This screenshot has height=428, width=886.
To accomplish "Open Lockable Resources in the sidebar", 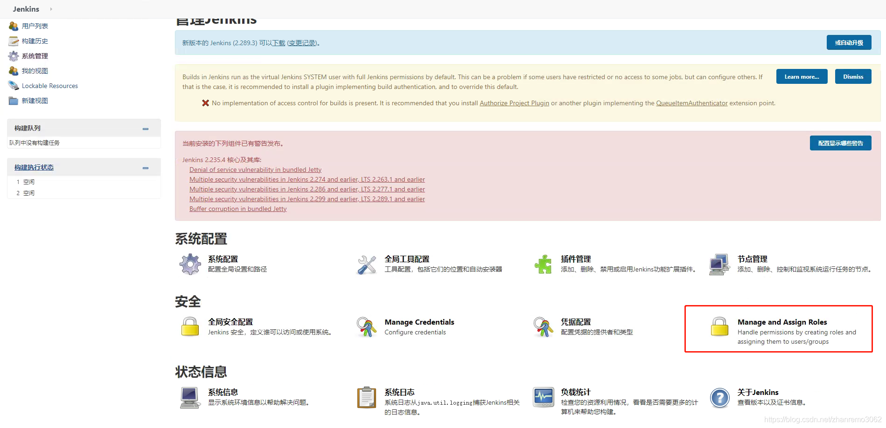I will tap(50, 86).
